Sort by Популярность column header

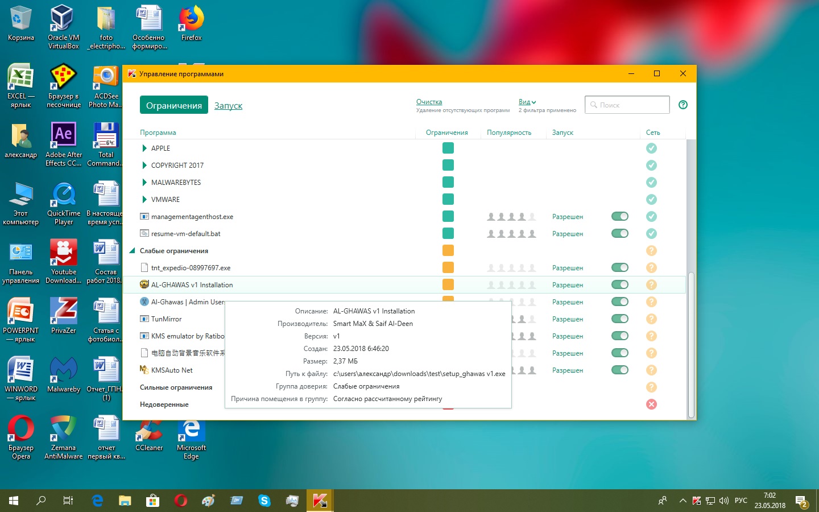(509, 133)
